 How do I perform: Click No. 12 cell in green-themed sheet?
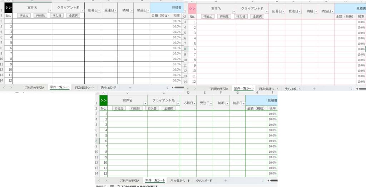click(x=104, y=173)
